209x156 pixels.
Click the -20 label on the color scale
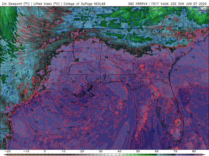pos(8,151)
